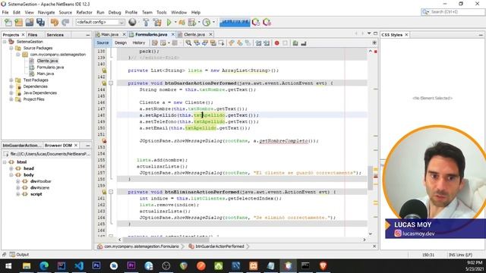Screen dimensions: 486x273
Task: Expand the Java Dependencies node
Action: [x=11, y=93]
